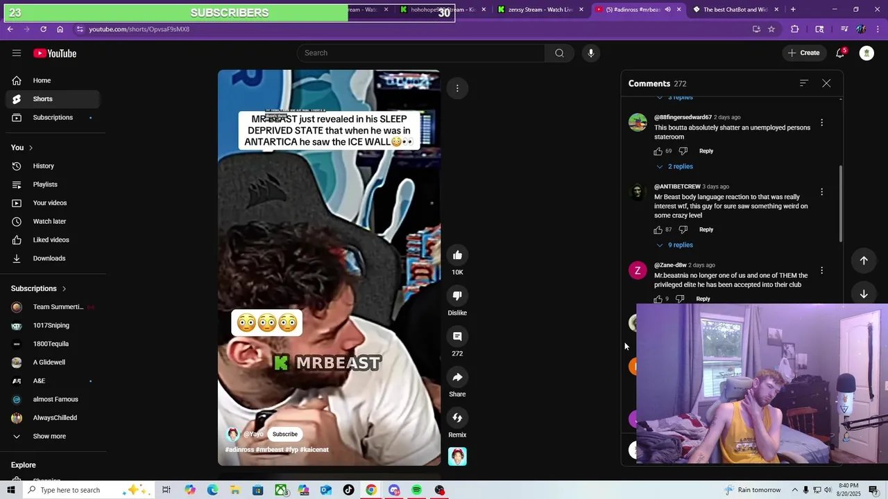Start voice search with microphone icon
Image resolution: width=888 pixels, height=499 pixels.
point(590,53)
